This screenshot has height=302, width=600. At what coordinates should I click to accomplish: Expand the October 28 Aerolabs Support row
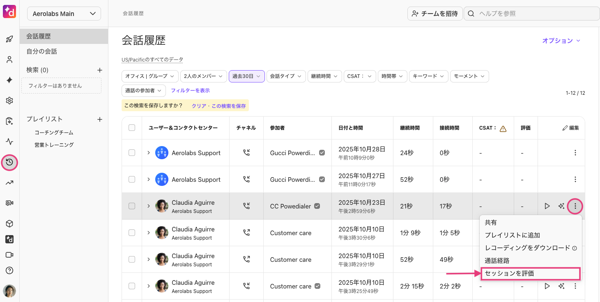pos(149,153)
